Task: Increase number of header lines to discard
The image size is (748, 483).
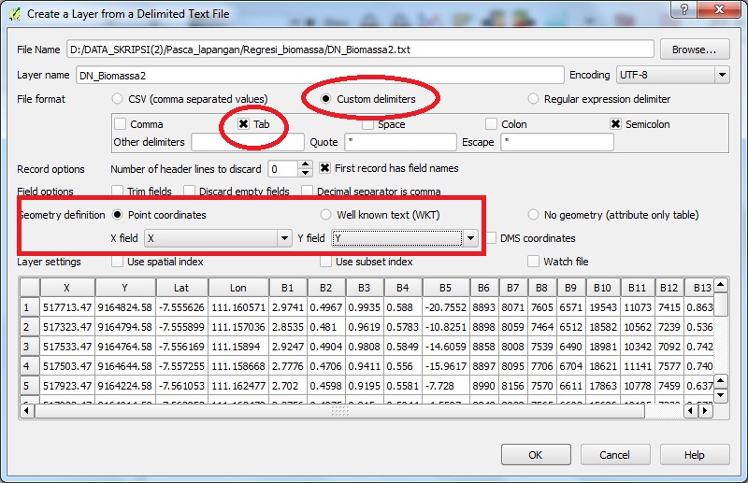Action: coord(306,164)
